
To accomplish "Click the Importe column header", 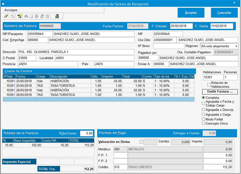I will click(112, 76).
